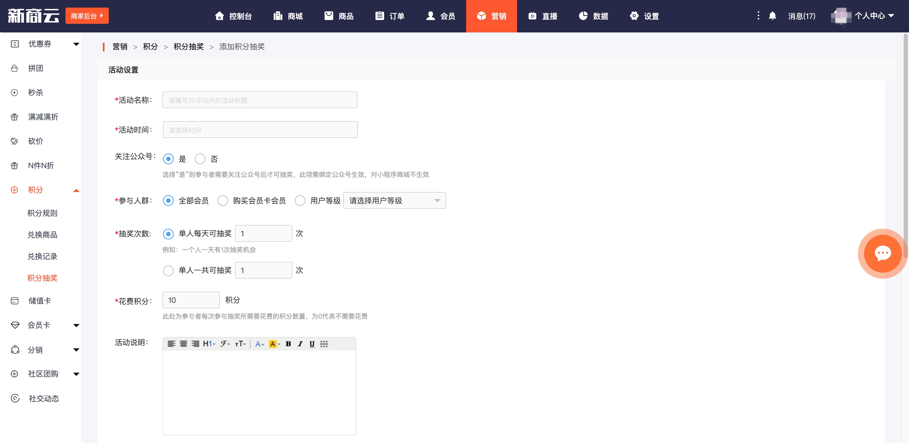Viewport: 909px width, 443px height.
Task: Open the H1 heading dropdown
Action: point(209,344)
